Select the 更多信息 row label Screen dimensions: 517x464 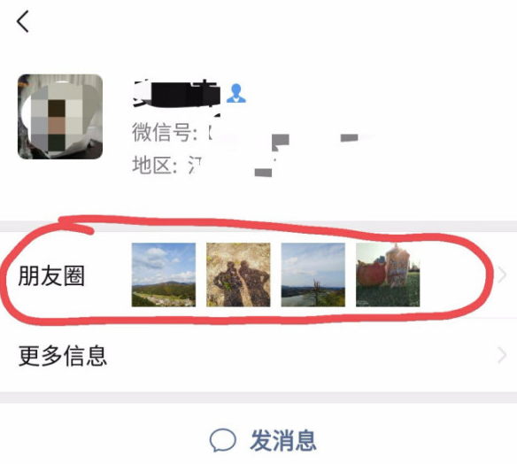(63, 356)
